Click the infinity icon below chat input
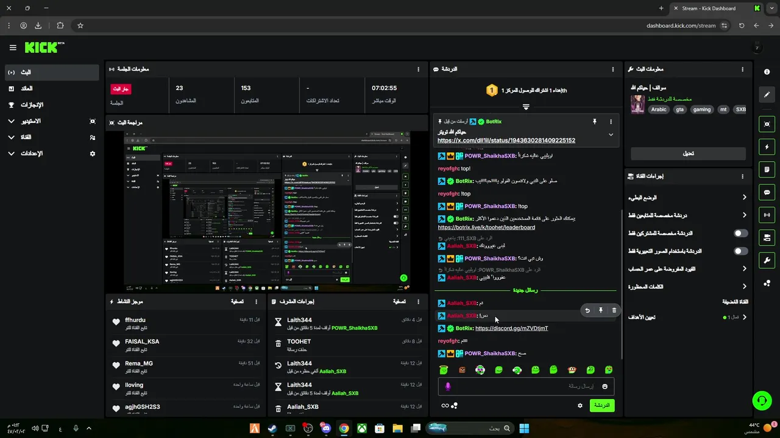The height and width of the screenshot is (438, 780). click(x=445, y=406)
